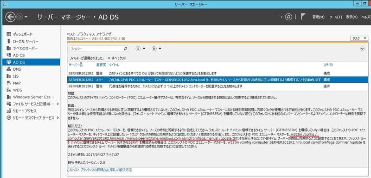Open the navigation history dropdown arrow
The image size is (371, 178).
point(26,17)
